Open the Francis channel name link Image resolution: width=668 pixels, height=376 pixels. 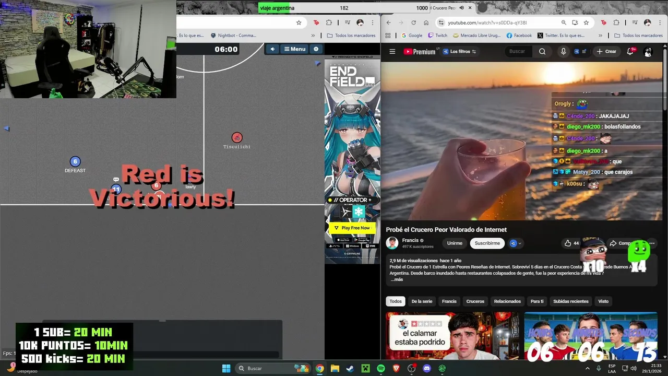pos(410,240)
